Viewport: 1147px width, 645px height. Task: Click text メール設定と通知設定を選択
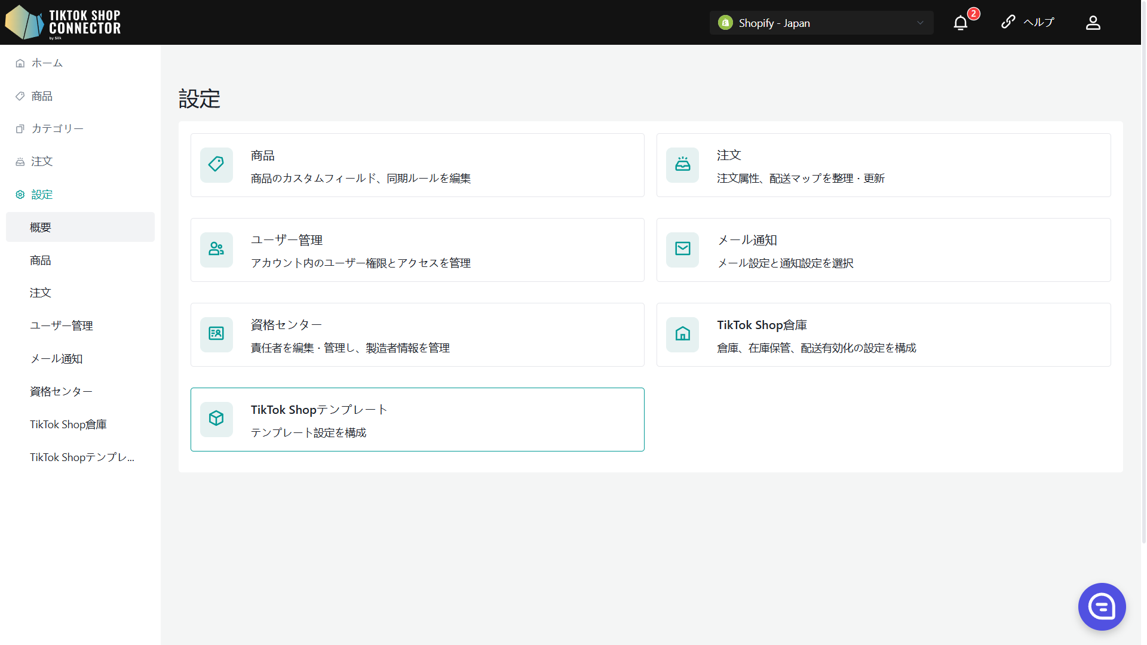tap(785, 263)
